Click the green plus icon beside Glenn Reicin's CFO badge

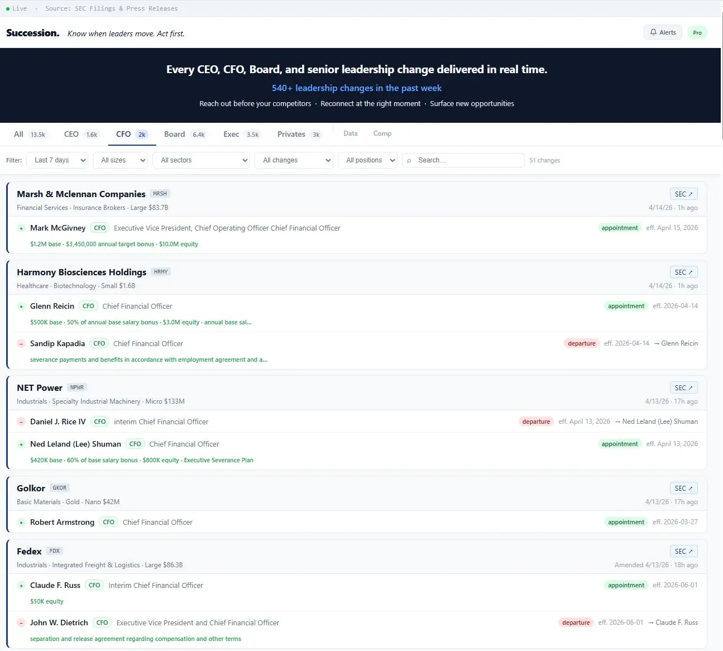point(21,307)
